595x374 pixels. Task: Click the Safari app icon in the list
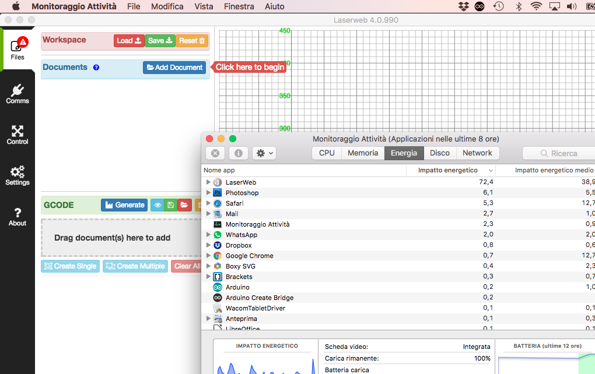[218, 203]
